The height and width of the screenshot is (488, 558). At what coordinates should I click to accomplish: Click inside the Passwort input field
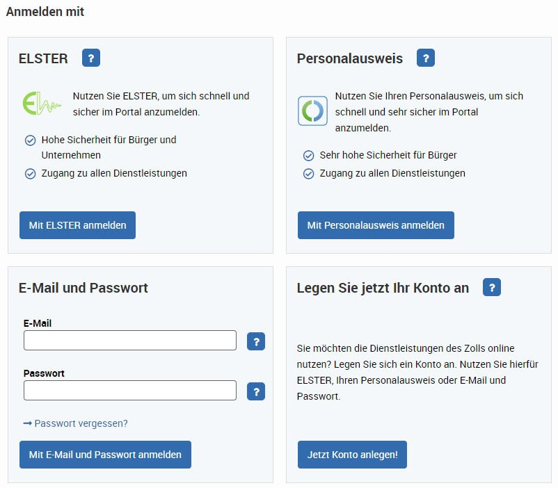[129, 390]
